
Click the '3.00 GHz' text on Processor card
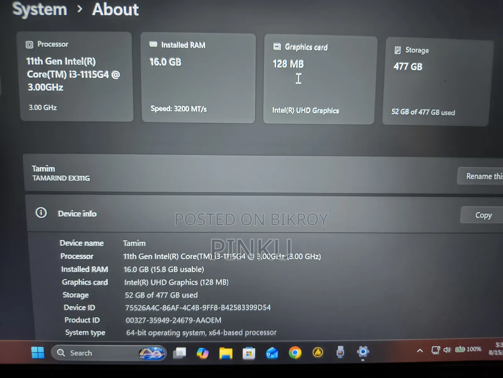(x=43, y=108)
